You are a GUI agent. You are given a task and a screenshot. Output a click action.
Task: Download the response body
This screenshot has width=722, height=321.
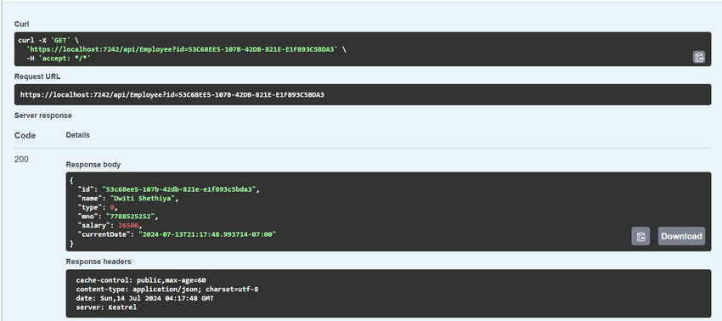681,236
